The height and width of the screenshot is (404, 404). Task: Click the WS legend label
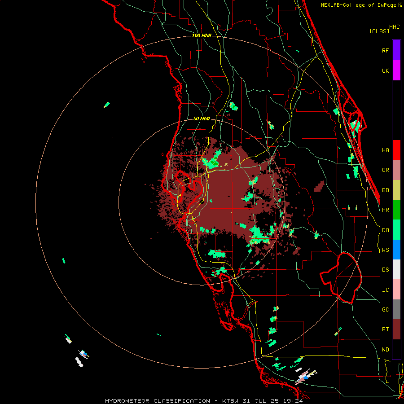(x=385, y=250)
